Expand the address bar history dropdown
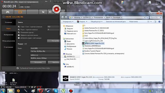This screenshot has width=165, height=93. click(x=145, y=18)
